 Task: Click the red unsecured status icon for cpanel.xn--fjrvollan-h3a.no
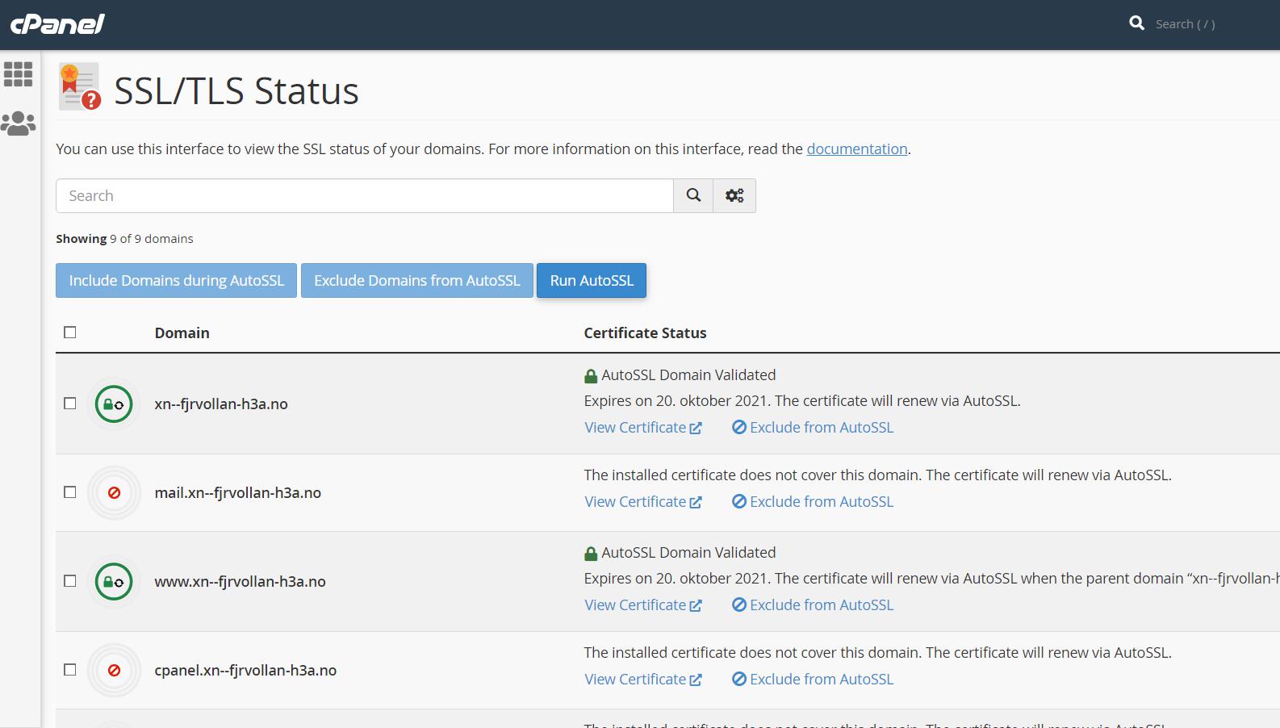pos(114,670)
